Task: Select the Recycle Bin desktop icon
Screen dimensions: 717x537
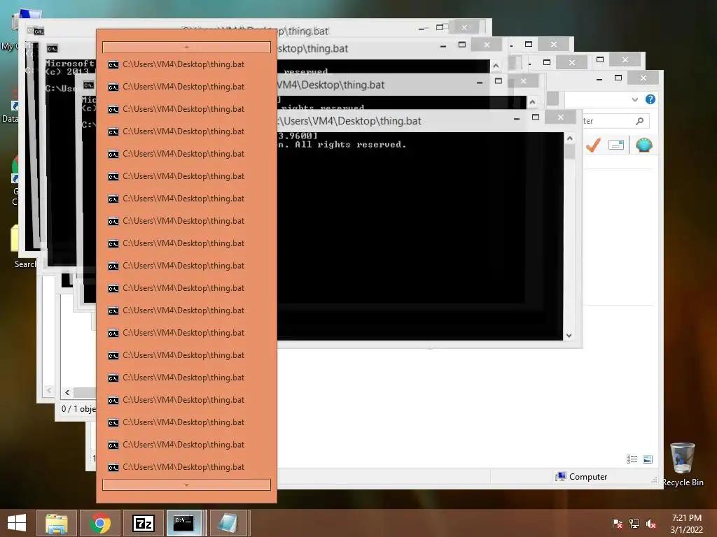Action: point(683,465)
